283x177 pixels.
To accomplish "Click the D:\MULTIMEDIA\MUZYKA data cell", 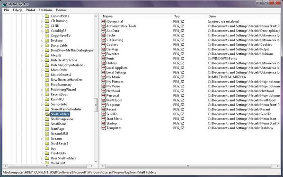I will pyautogui.click(x=227, y=77).
